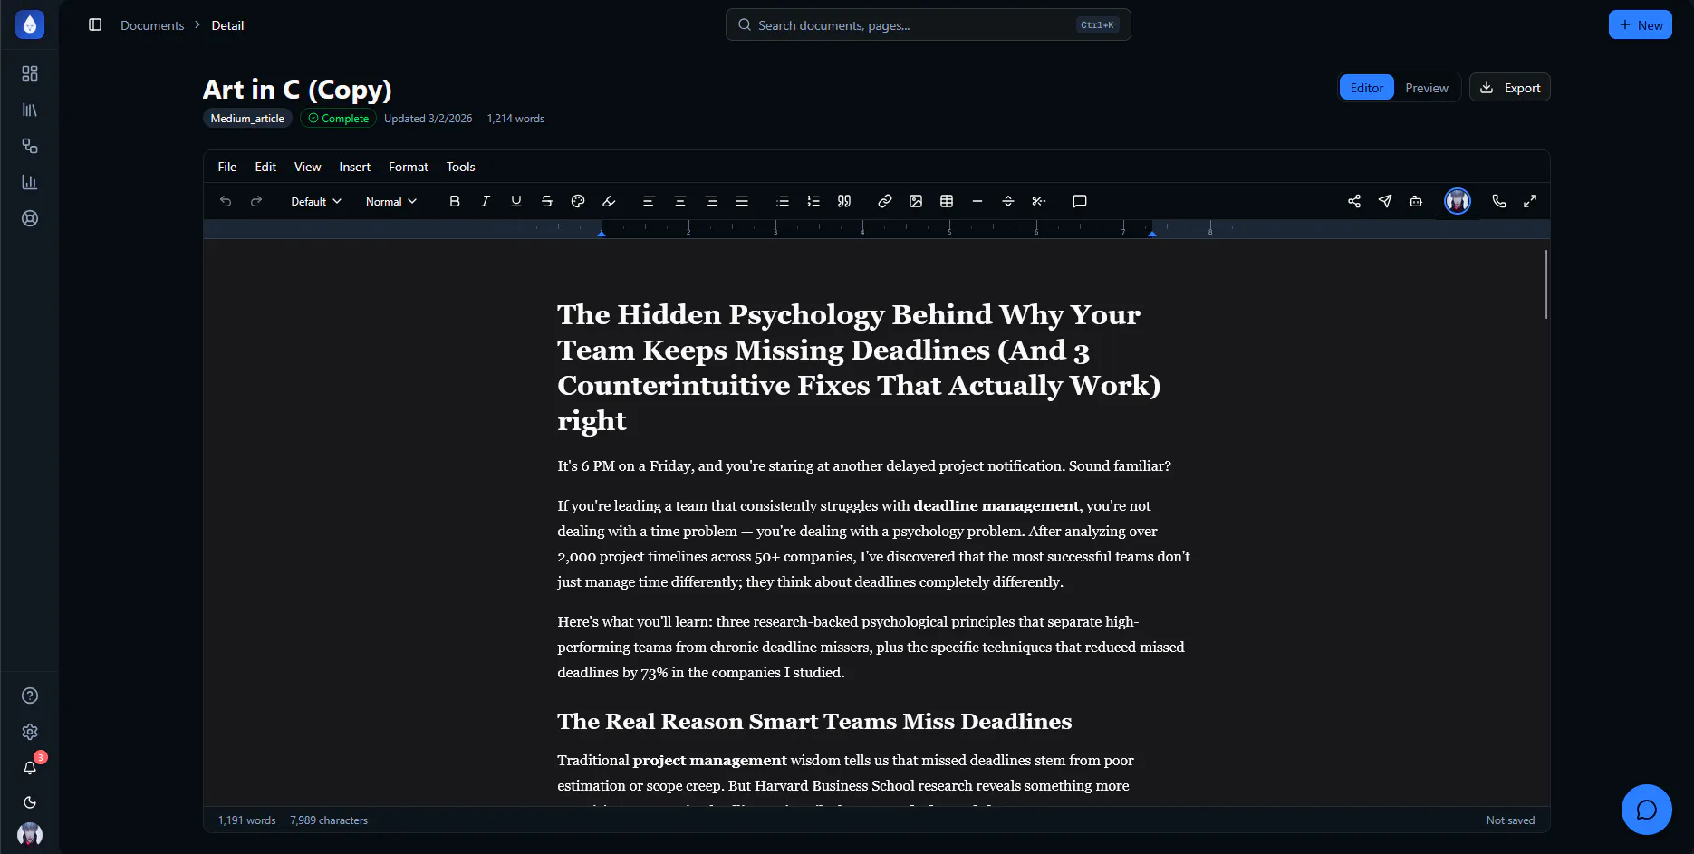
Task: Click the editor vertical scrollbar
Action: tap(1546, 284)
